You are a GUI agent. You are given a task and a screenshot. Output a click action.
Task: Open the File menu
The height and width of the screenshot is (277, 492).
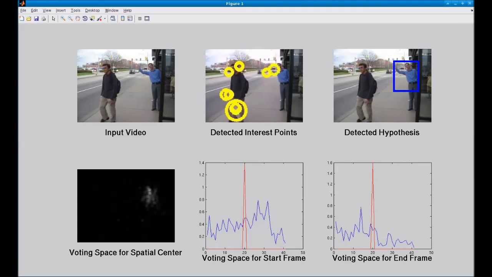(x=23, y=10)
